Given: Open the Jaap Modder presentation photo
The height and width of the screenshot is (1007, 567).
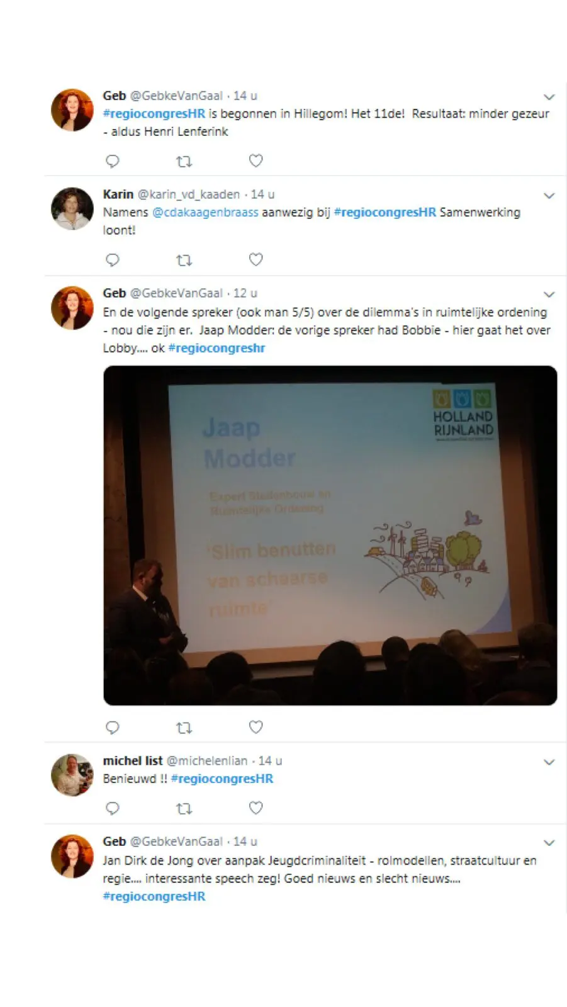Looking at the screenshot, I should point(330,535).
